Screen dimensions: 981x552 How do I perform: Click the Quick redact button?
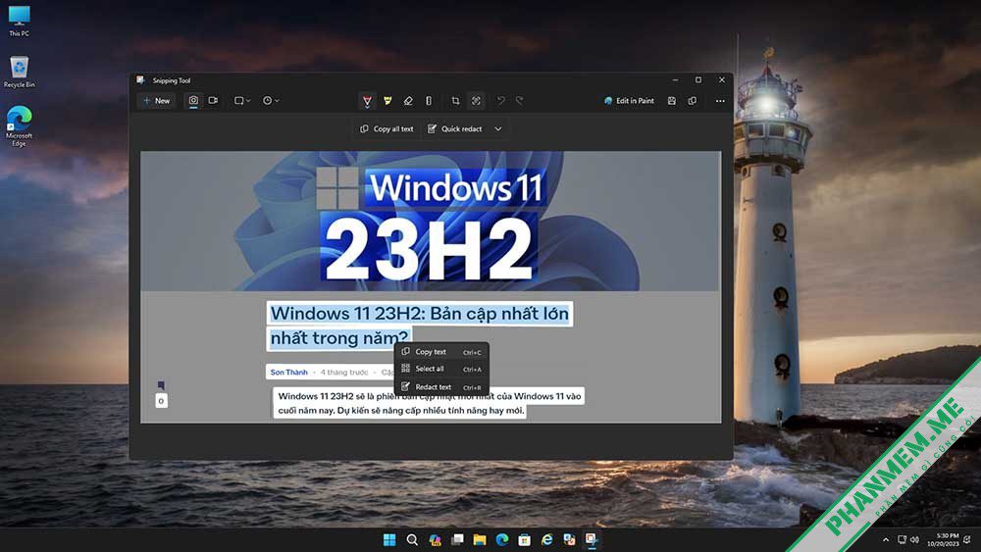pos(455,128)
